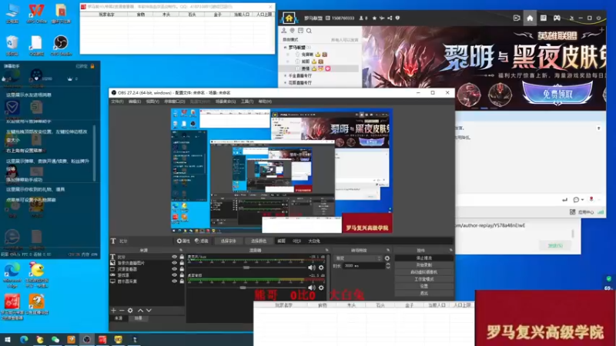Open video icon in chat window header

[x=517, y=18]
